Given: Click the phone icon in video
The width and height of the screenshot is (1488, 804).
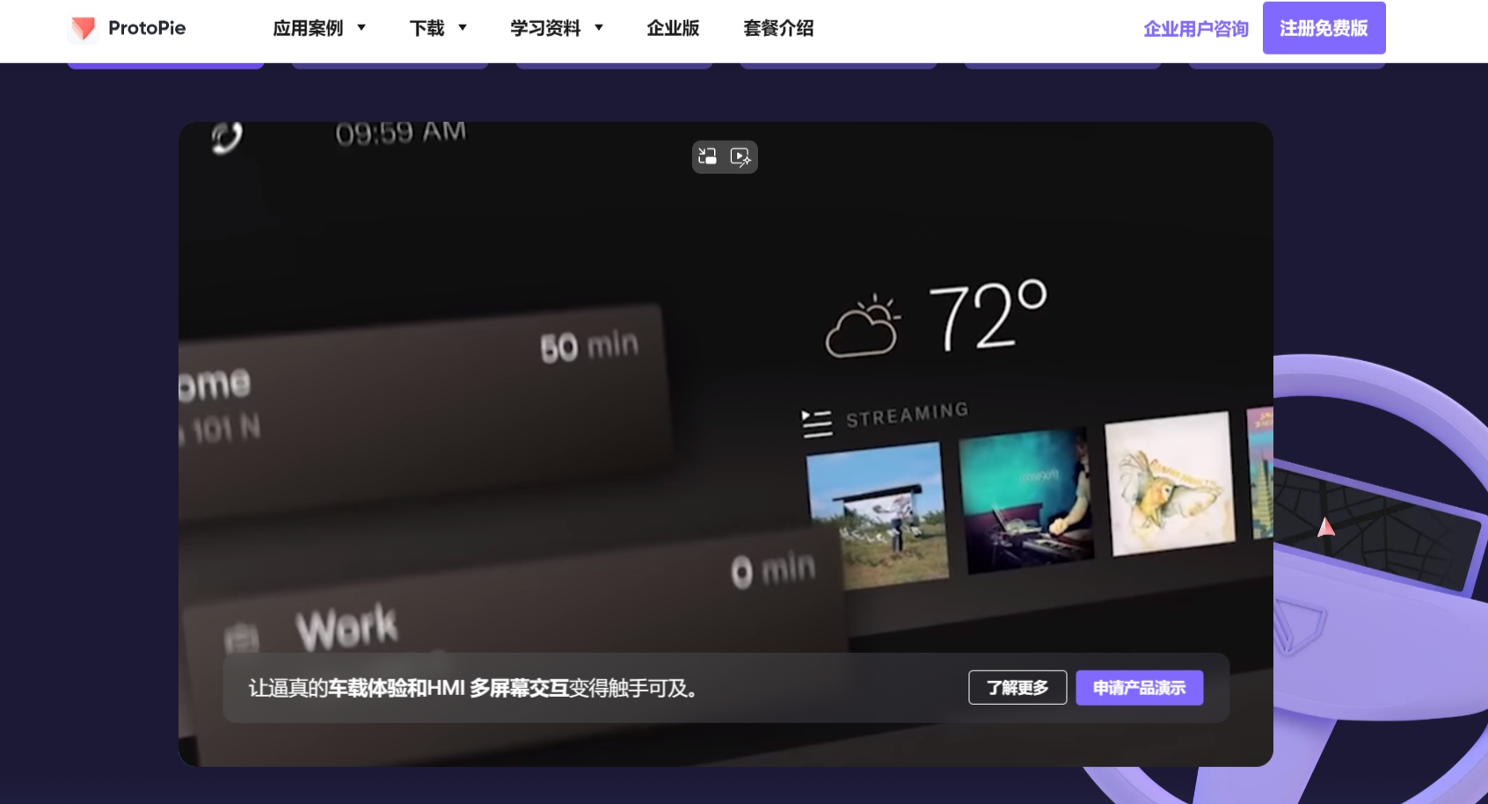Looking at the screenshot, I should point(227,138).
